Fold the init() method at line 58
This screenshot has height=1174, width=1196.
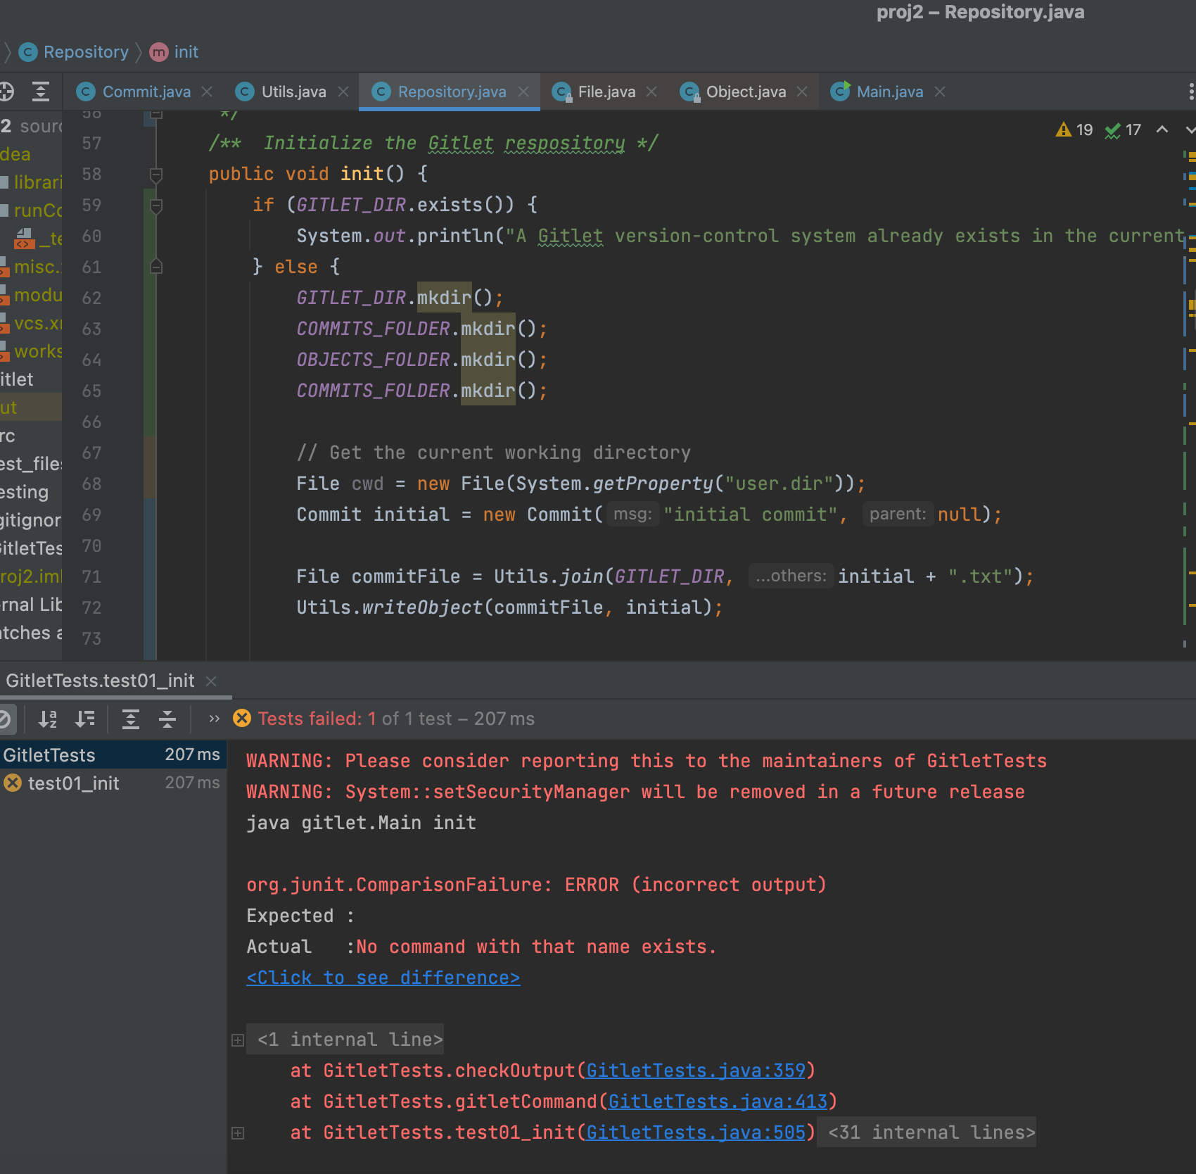tap(156, 175)
